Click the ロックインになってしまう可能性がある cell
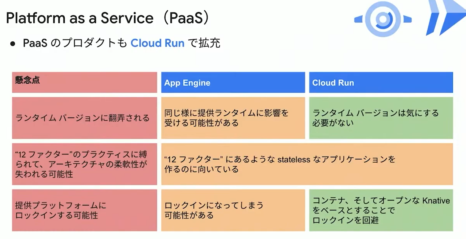This screenshot has width=466, height=239. 233,210
